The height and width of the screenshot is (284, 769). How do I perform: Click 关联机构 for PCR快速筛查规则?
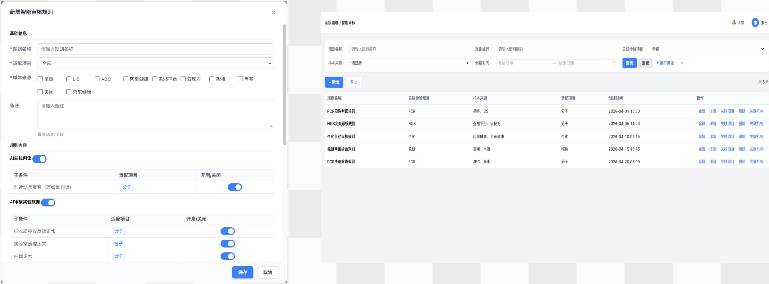pyautogui.click(x=757, y=162)
